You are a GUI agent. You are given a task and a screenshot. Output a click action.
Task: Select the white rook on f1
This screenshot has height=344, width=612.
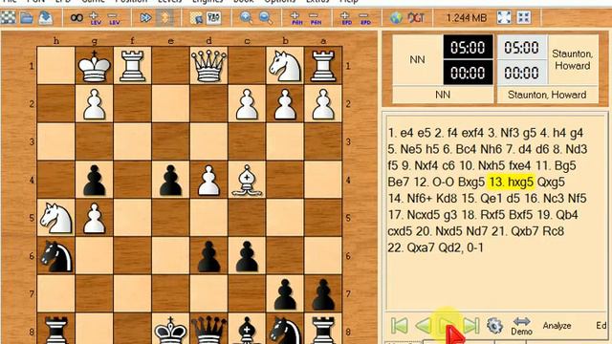[133, 66]
